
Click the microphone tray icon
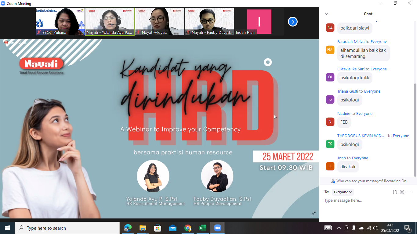[x=354, y=228]
